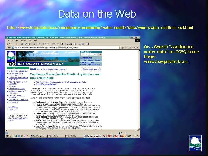This screenshot has height=156, width=208.
Task: Open the Favorites pane from the toolbar
Action: pyautogui.click(x=46, y=44)
